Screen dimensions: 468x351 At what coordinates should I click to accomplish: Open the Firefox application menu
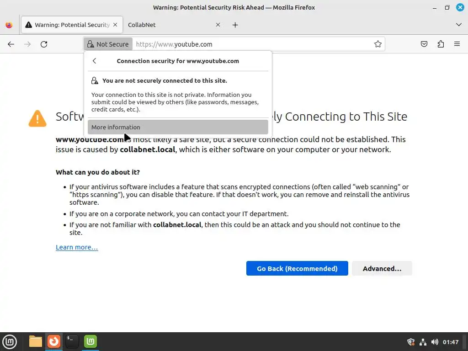pyautogui.click(x=457, y=44)
